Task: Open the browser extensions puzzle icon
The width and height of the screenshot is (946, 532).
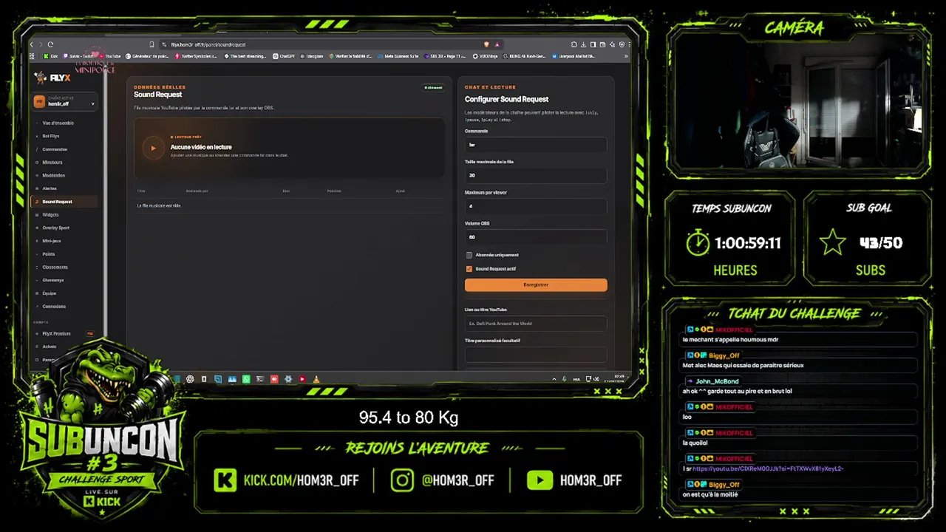Action: [x=574, y=44]
